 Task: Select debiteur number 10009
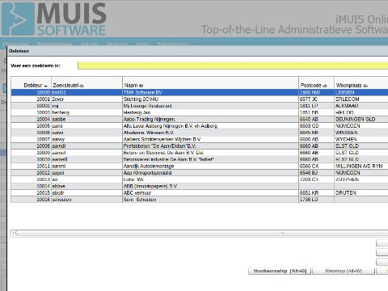click(44, 153)
